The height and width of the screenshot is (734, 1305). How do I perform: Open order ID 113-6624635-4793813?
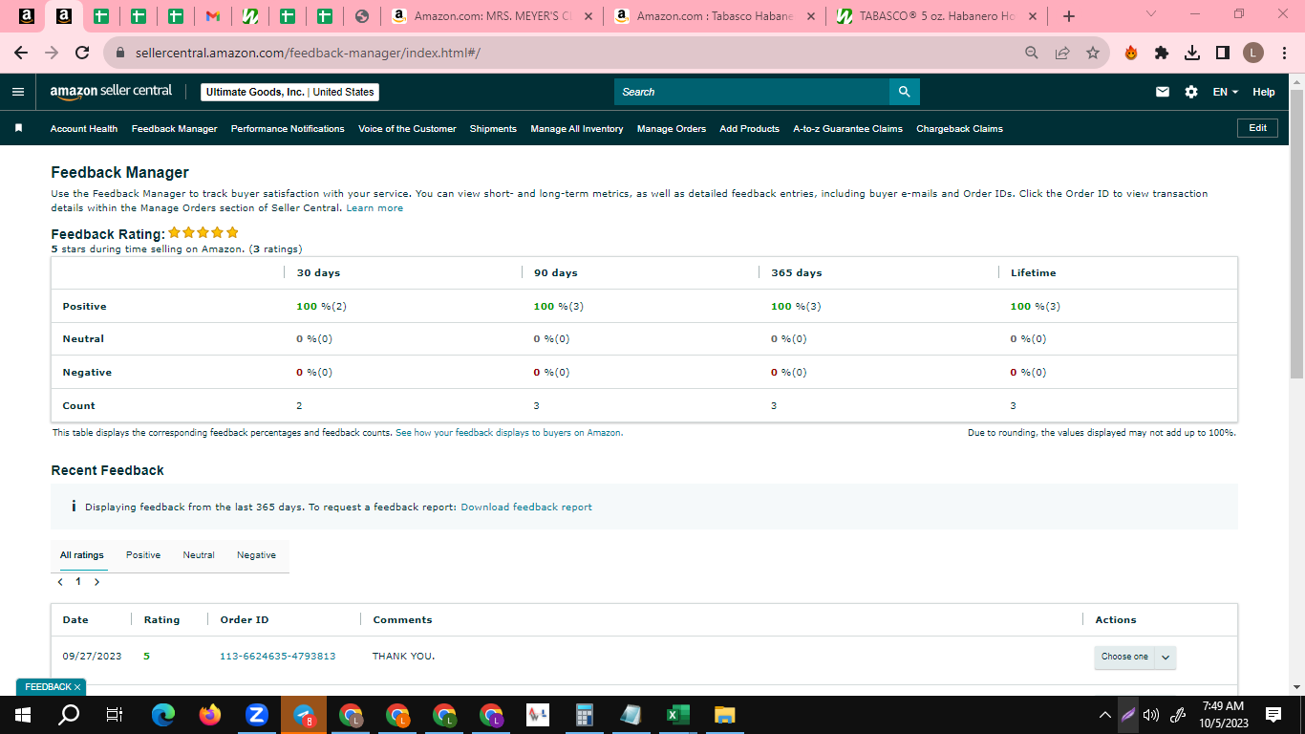pyautogui.click(x=278, y=657)
